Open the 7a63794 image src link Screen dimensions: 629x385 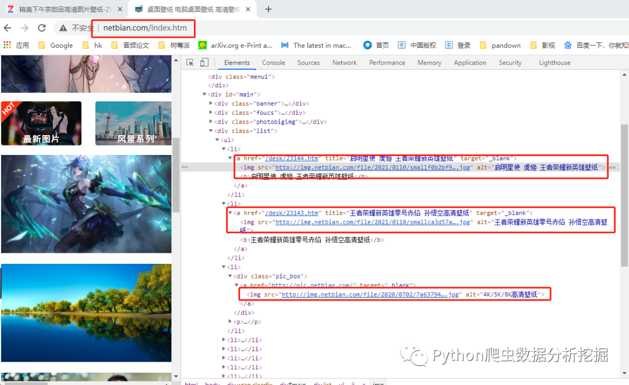click(370, 294)
